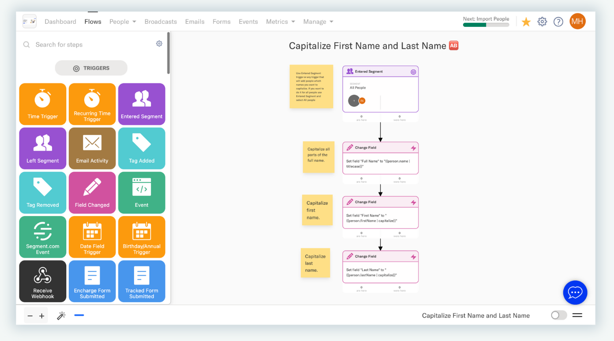The width and height of the screenshot is (614, 341).
Task: Click the magic wand icon in bottom toolbar
Action: (61, 315)
